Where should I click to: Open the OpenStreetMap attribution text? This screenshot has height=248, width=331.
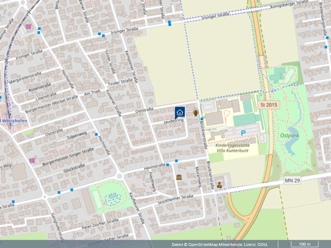[211, 244]
